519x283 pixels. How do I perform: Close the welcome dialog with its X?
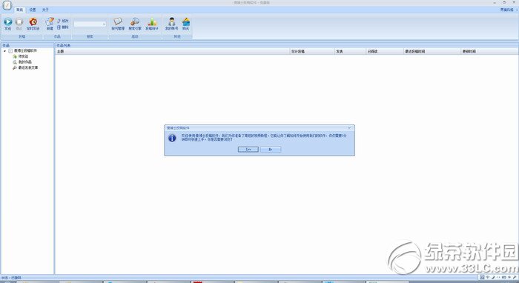pos(349,127)
